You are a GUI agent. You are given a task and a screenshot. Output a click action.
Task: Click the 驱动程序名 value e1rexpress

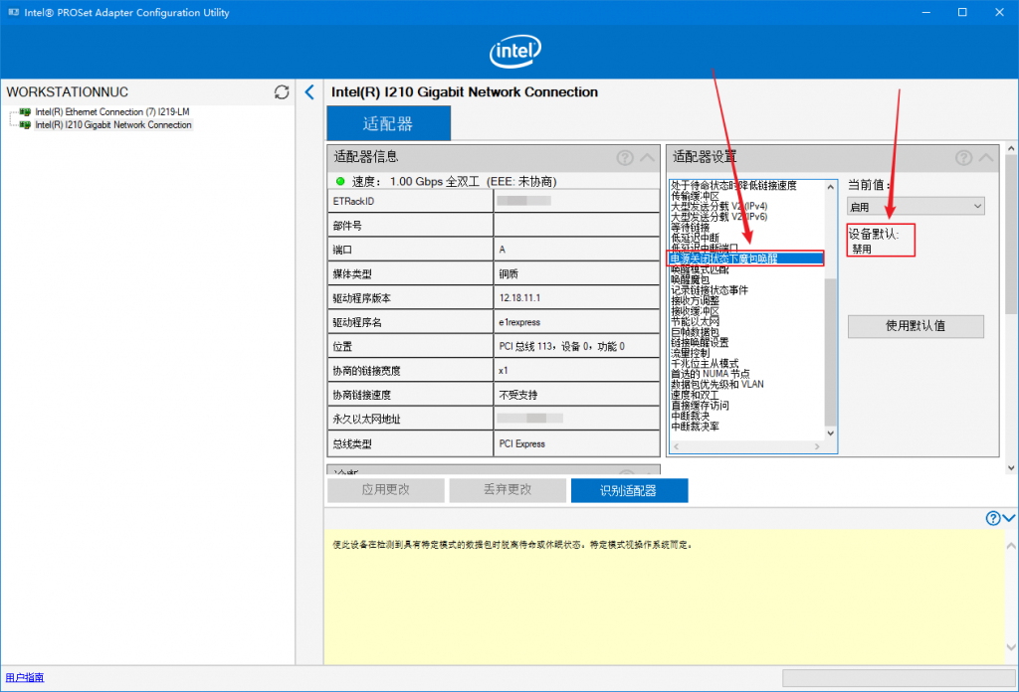pyautogui.click(x=519, y=322)
